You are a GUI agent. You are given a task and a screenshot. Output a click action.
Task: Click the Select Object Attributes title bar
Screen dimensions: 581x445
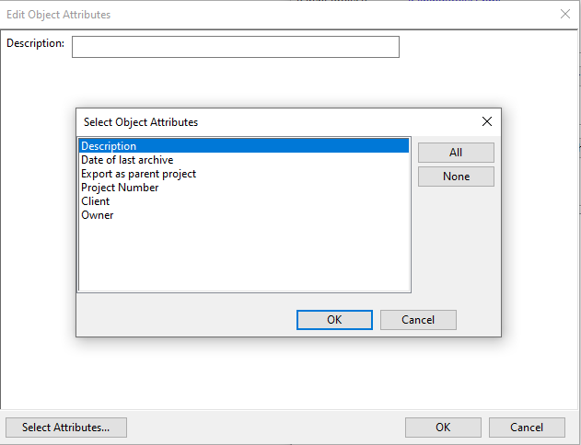276,121
